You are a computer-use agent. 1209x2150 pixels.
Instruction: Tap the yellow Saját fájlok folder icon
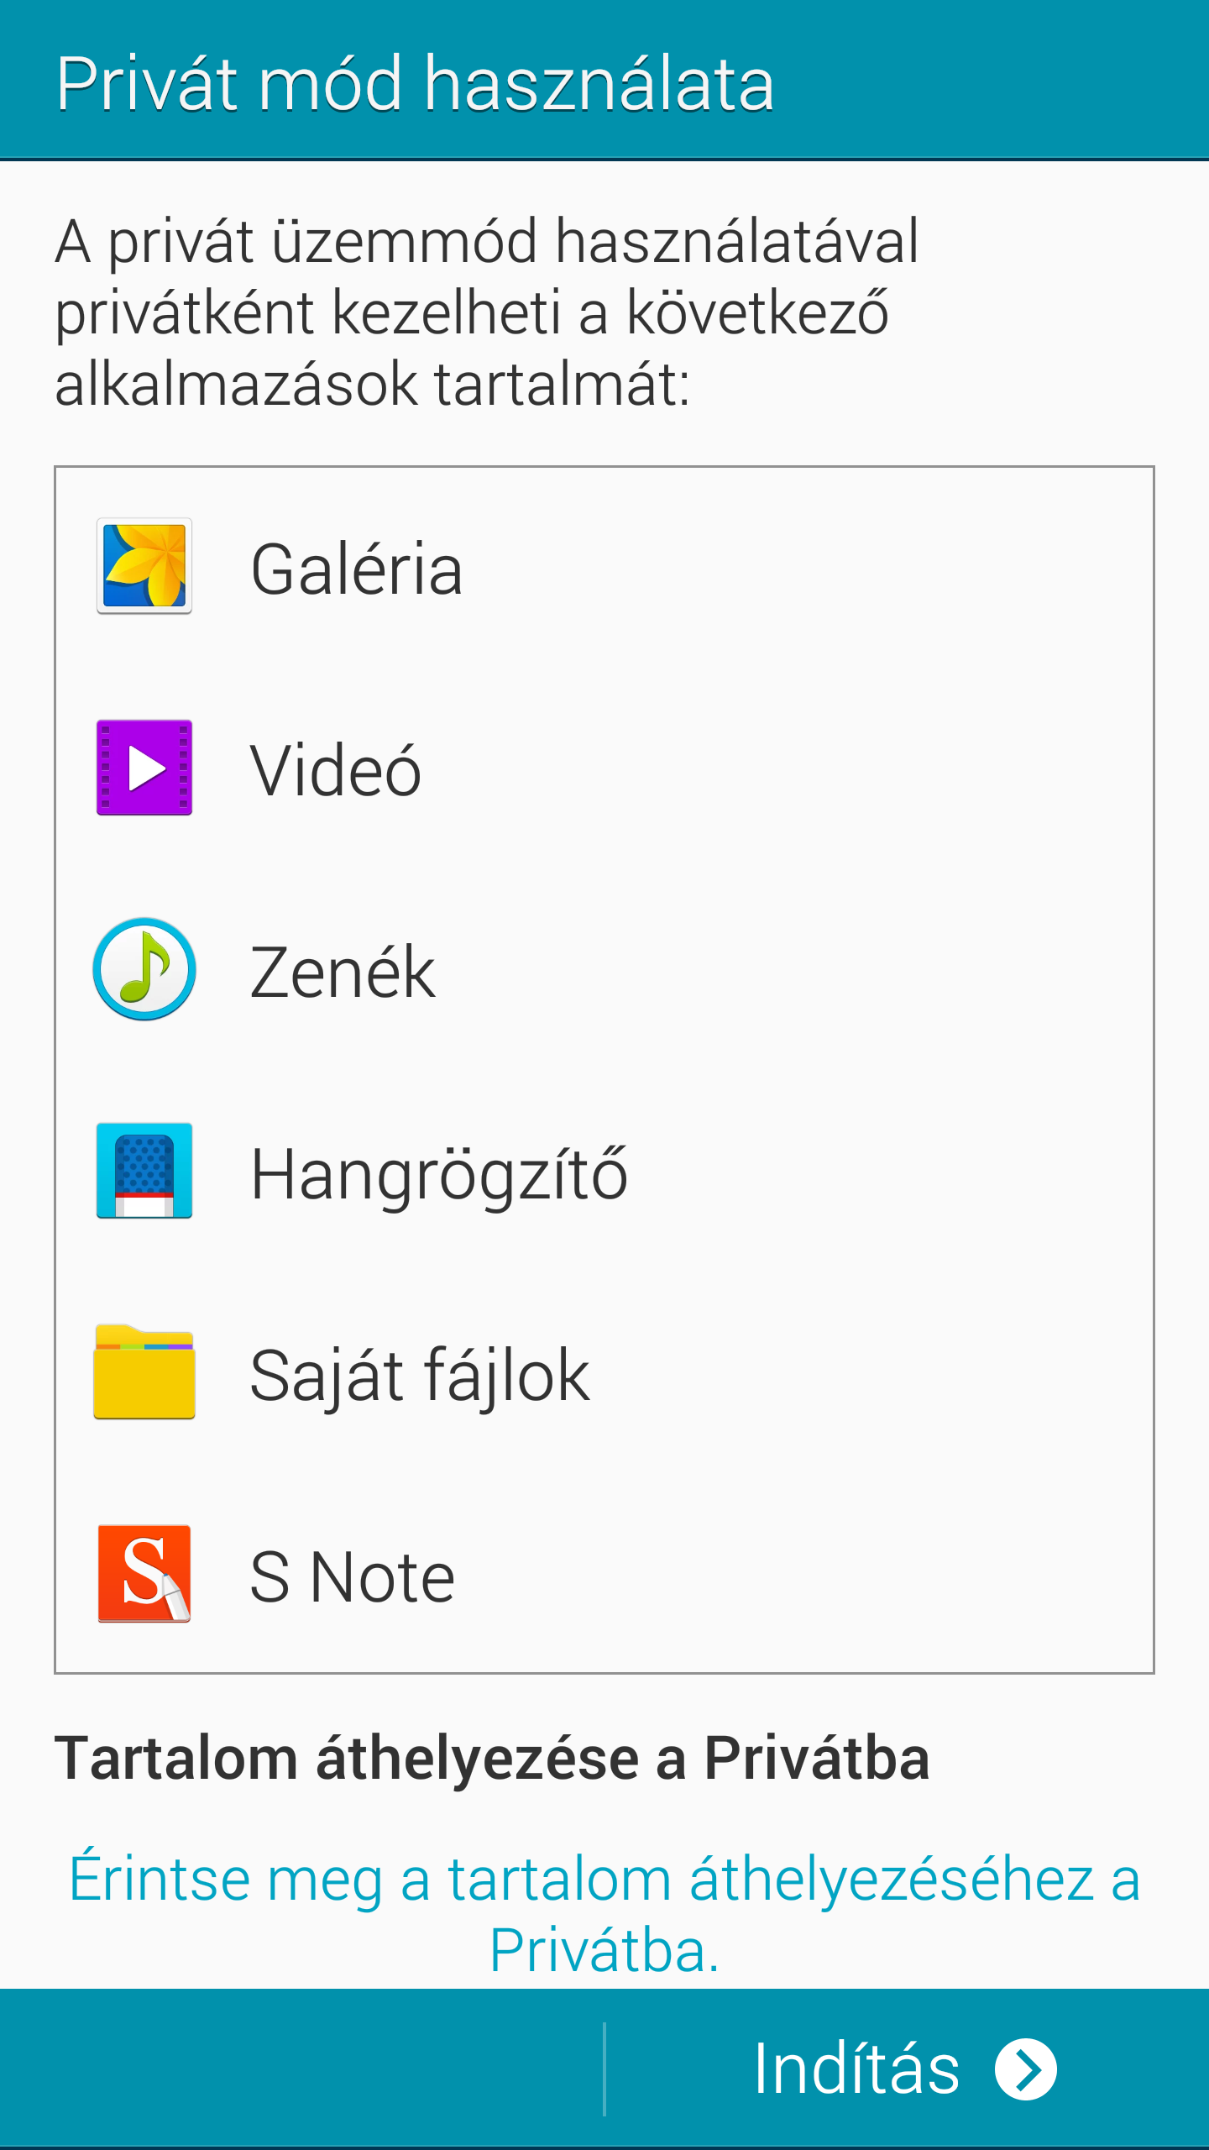(144, 1372)
